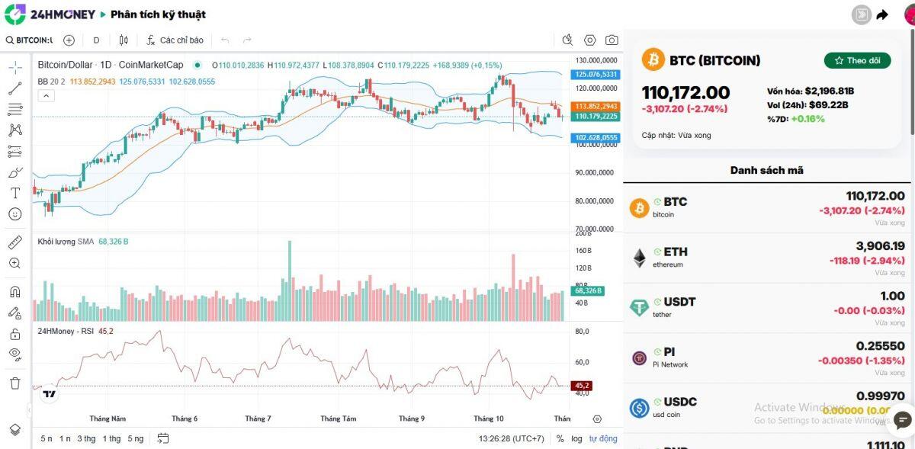Viewport: 915px width, 449px height.
Task: Click the Phân tích kỹ thuật heading
Action: (158, 14)
